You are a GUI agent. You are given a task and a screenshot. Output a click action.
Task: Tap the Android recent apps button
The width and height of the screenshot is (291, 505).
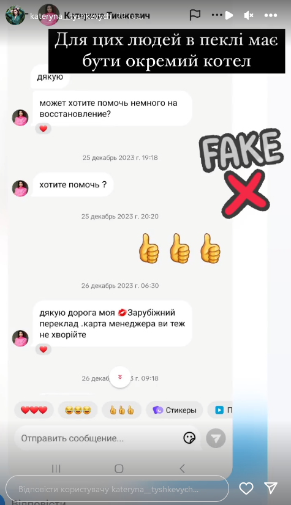point(56,468)
